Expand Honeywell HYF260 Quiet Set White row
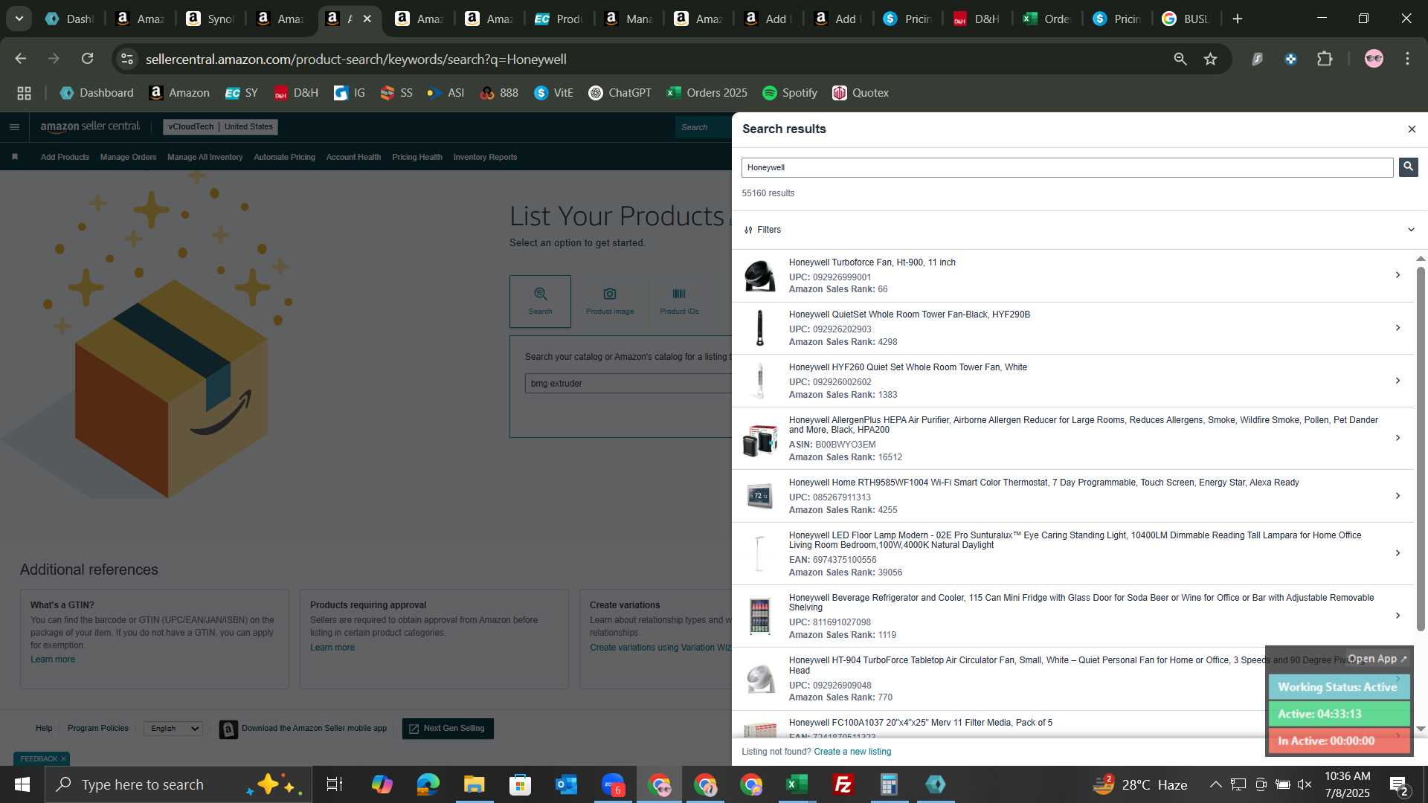The image size is (1428, 803). (x=1398, y=381)
